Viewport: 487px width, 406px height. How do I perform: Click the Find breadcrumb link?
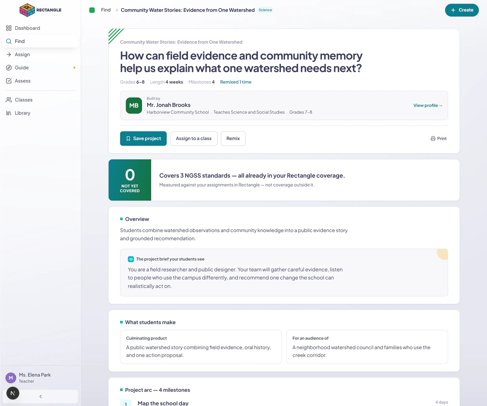[106, 10]
